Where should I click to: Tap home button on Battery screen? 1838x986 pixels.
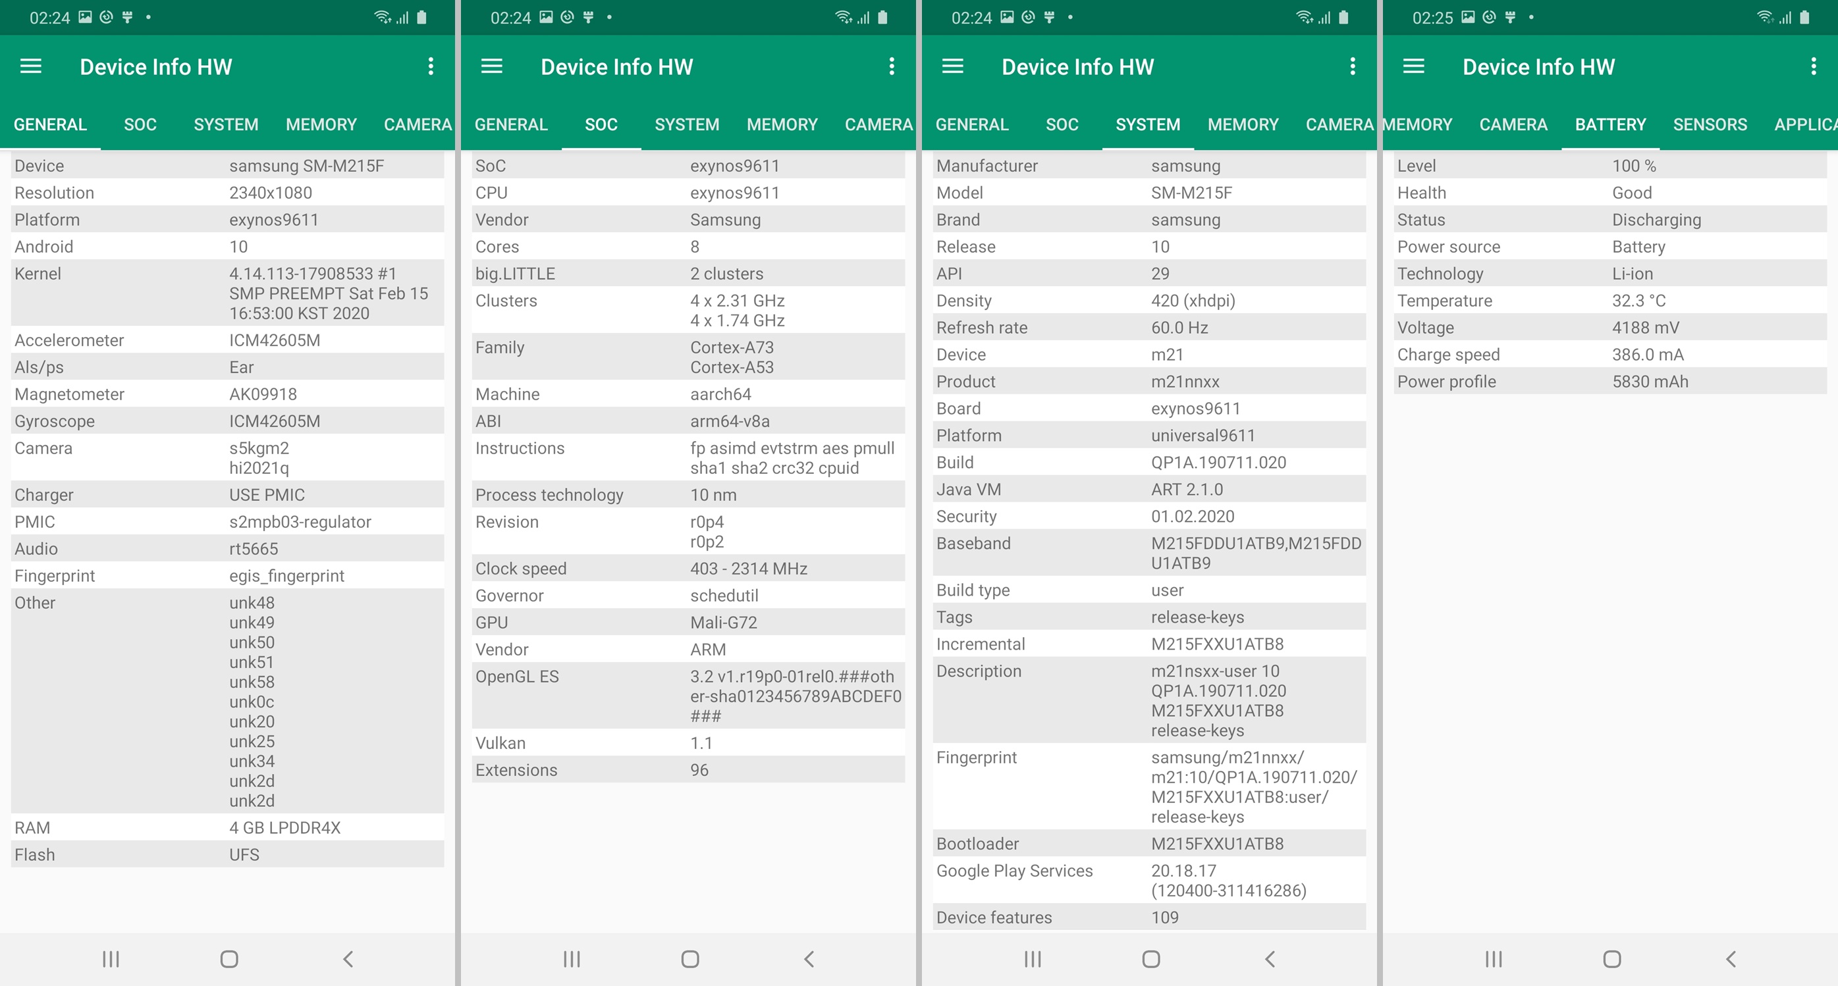click(1612, 959)
